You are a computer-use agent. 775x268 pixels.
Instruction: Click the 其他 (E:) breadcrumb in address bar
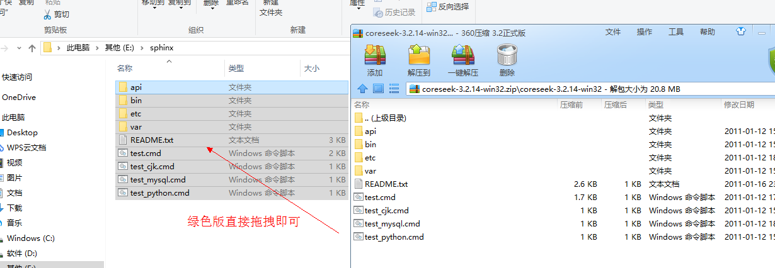click(x=119, y=48)
